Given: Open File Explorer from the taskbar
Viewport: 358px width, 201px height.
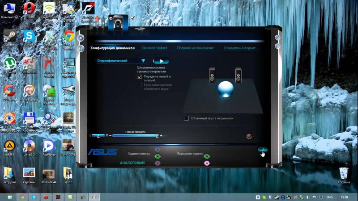Looking at the screenshot, I should 10,197.
